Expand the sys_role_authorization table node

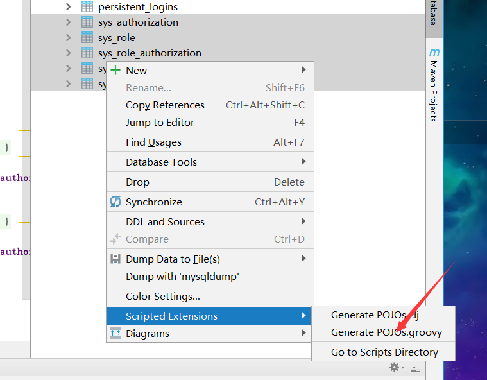point(69,53)
